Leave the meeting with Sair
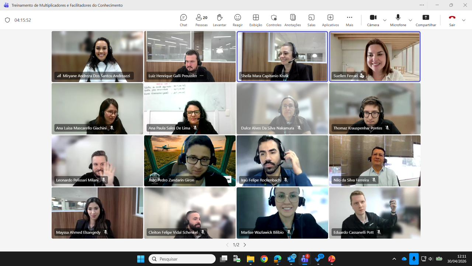Screen dimensions: 472x266 point(452,20)
